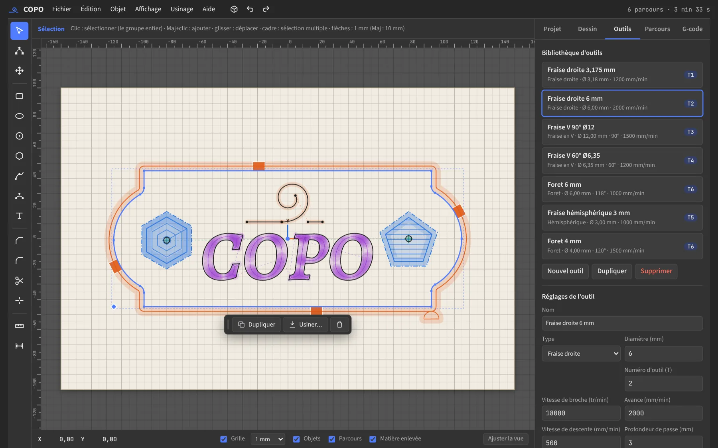This screenshot has width=718, height=448.
Task: Switch to the Dessin tab
Action: (587, 29)
